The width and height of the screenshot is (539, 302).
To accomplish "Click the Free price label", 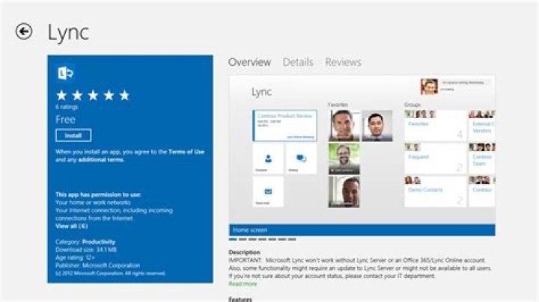I will 65,120.
